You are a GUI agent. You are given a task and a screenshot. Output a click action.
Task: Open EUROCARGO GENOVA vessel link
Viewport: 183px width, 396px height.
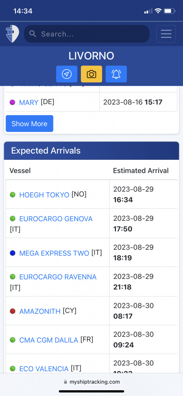coord(56,219)
